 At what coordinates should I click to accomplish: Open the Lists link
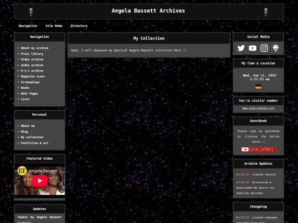coord(25,99)
